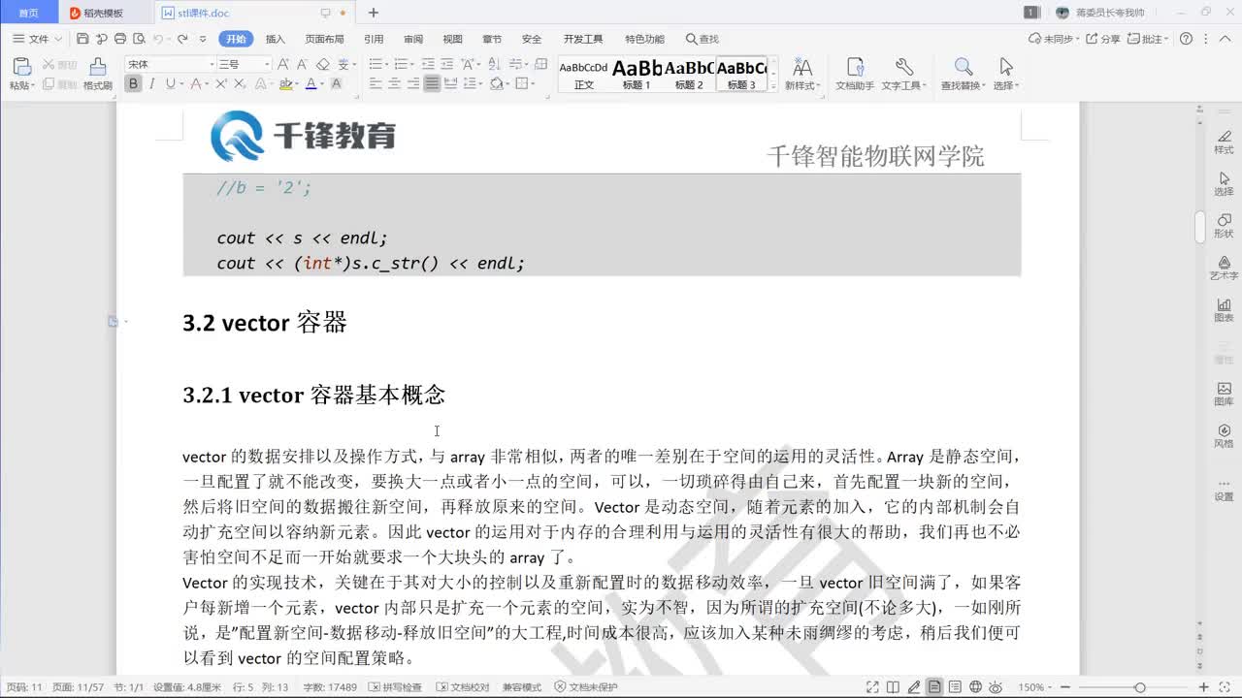Adjust the zoom slider in status bar
Viewport: 1242px width, 698px height.
(x=1139, y=687)
